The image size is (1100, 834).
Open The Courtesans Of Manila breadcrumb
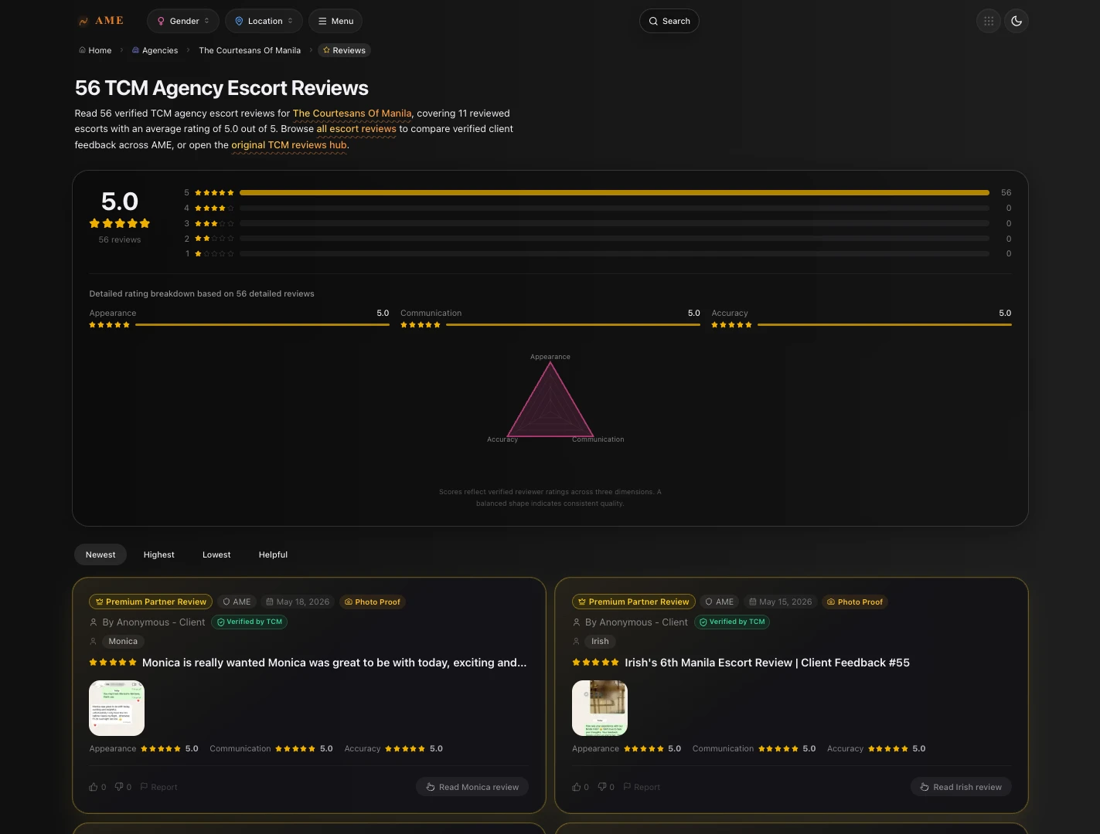tap(250, 50)
